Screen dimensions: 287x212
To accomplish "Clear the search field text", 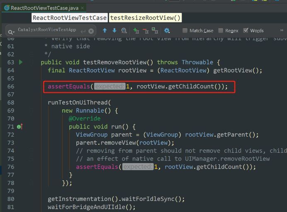I will pyautogui.click(x=91, y=31).
